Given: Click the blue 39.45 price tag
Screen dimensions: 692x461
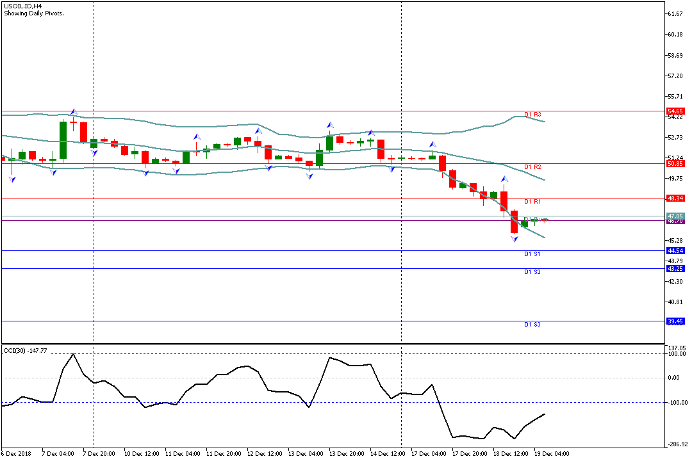Looking at the screenshot, I should pos(675,321).
